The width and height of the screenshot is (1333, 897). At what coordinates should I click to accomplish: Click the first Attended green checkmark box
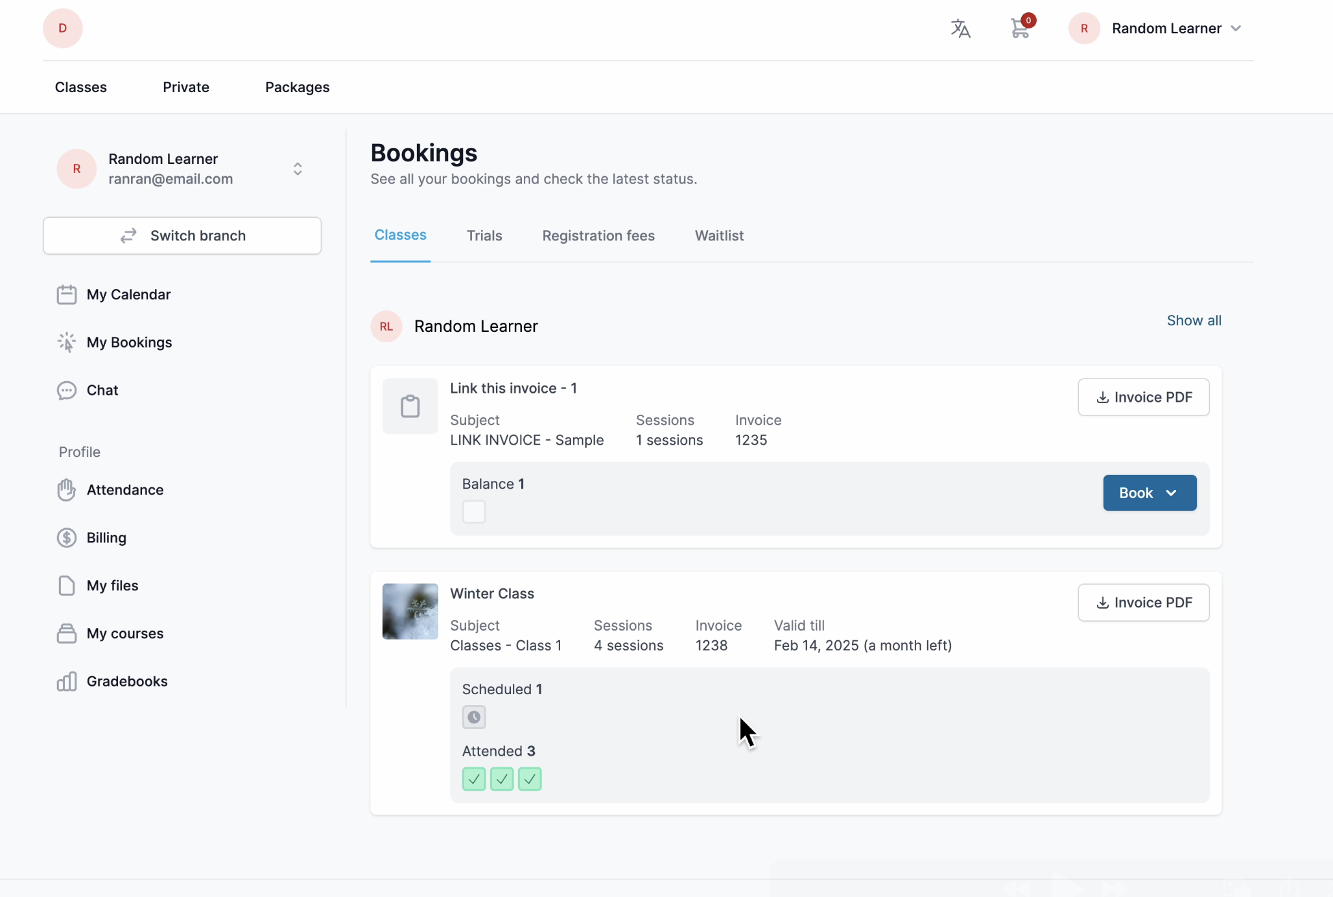pyautogui.click(x=474, y=779)
